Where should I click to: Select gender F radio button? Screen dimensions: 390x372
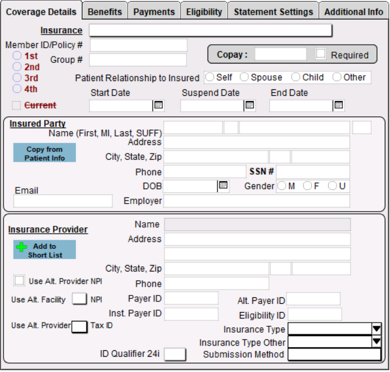(x=307, y=186)
